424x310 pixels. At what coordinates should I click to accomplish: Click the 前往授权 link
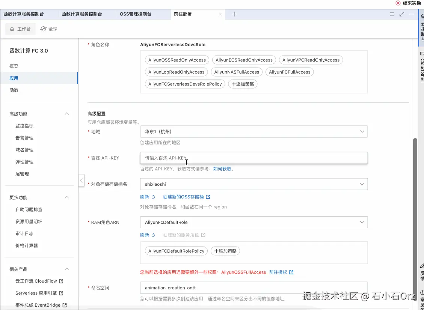278,272
